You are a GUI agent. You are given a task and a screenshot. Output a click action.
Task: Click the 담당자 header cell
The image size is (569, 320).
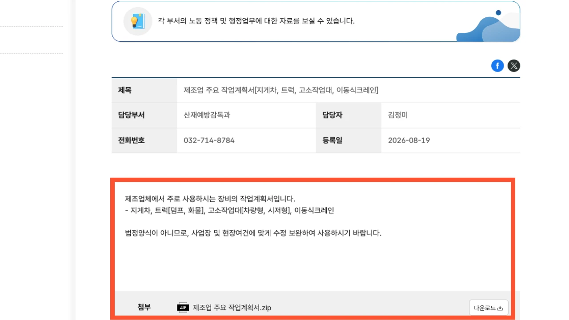click(x=349, y=116)
